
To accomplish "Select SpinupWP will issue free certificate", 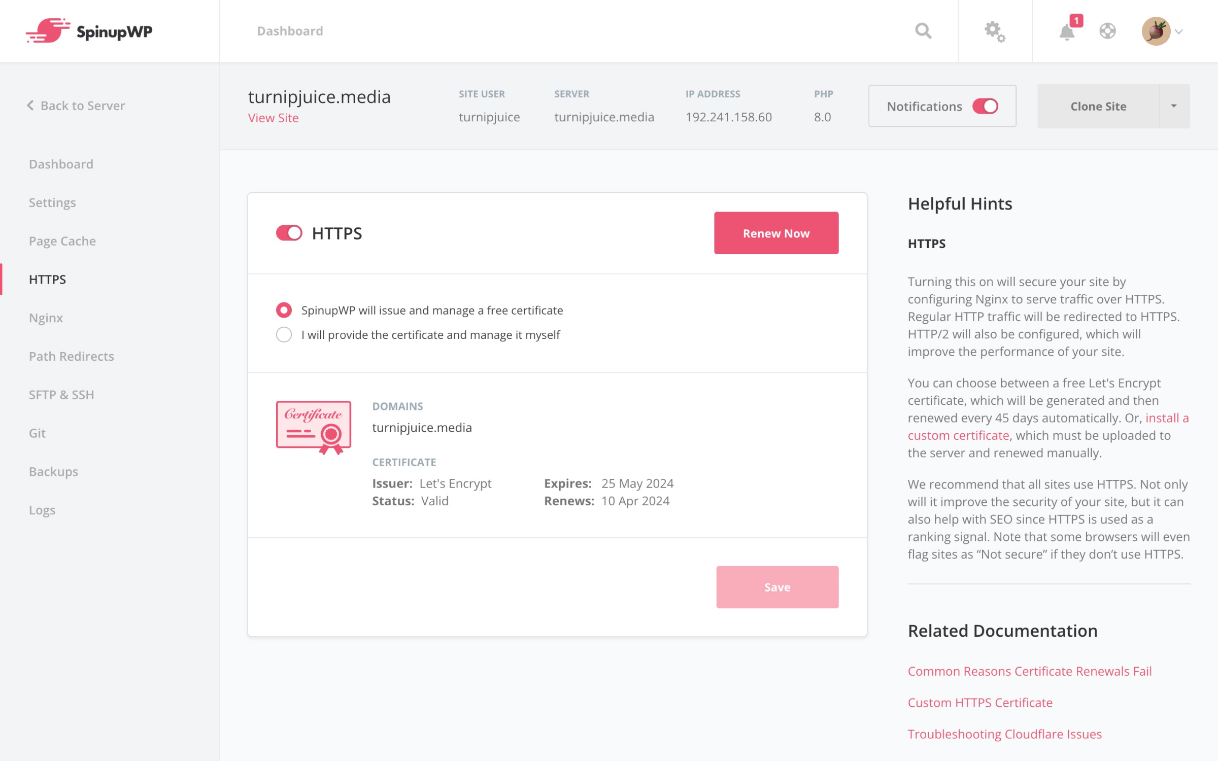I will click(284, 310).
